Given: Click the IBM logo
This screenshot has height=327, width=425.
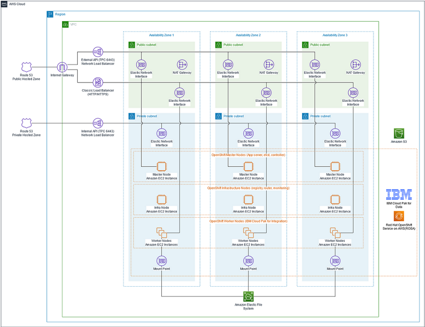Looking at the screenshot, I should 399,194.
